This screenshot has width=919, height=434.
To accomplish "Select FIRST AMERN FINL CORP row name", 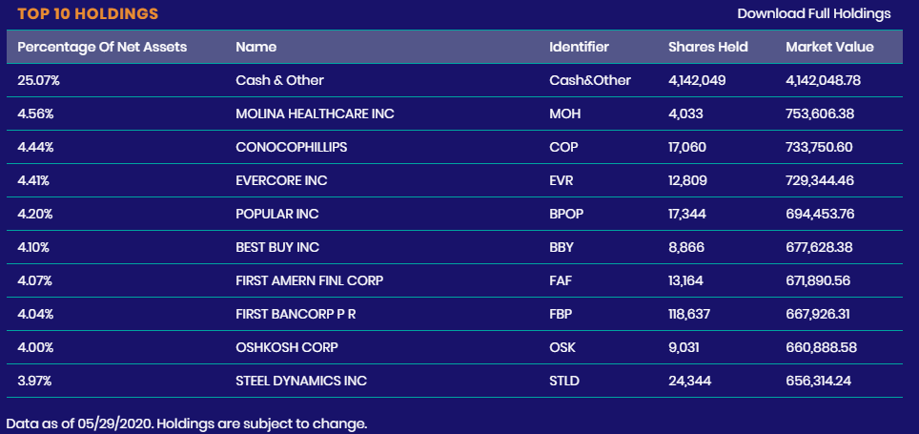I will pos(316,280).
